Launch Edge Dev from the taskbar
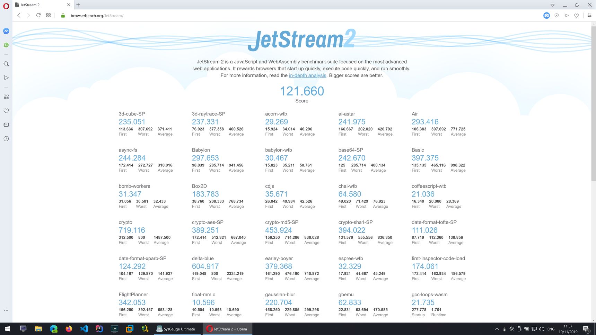Viewport: 596px width, 335px height. (x=54, y=329)
